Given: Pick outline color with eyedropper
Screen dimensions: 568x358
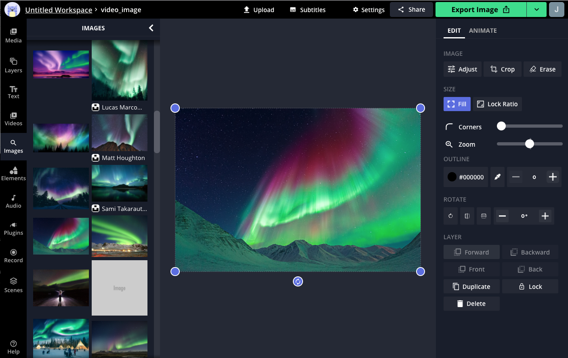Looking at the screenshot, I should pyautogui.click(x=498, y=177).
